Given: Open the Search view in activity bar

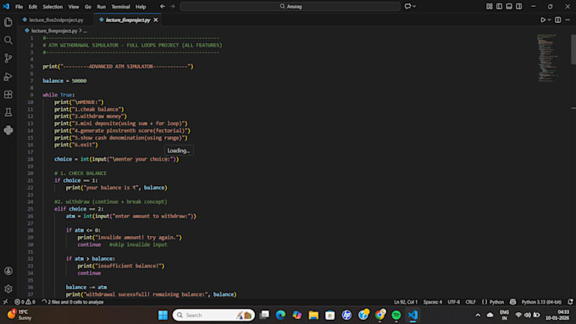Looking at the screenshot, I should pos(8,40).
